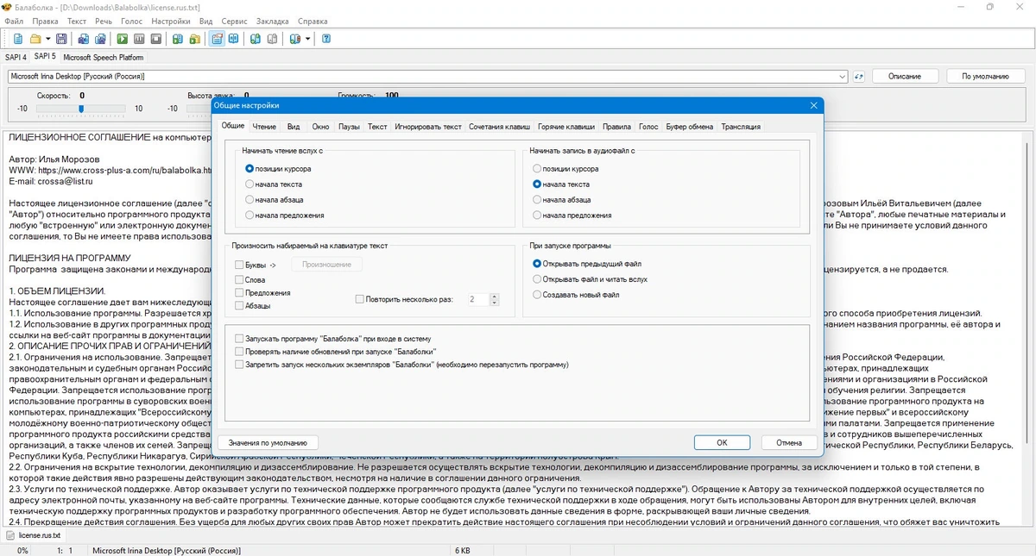Viewport: 1036px width, 556px height.
Task: Switch to the Буфер обмена tab
Action: (x=690, y=127)
